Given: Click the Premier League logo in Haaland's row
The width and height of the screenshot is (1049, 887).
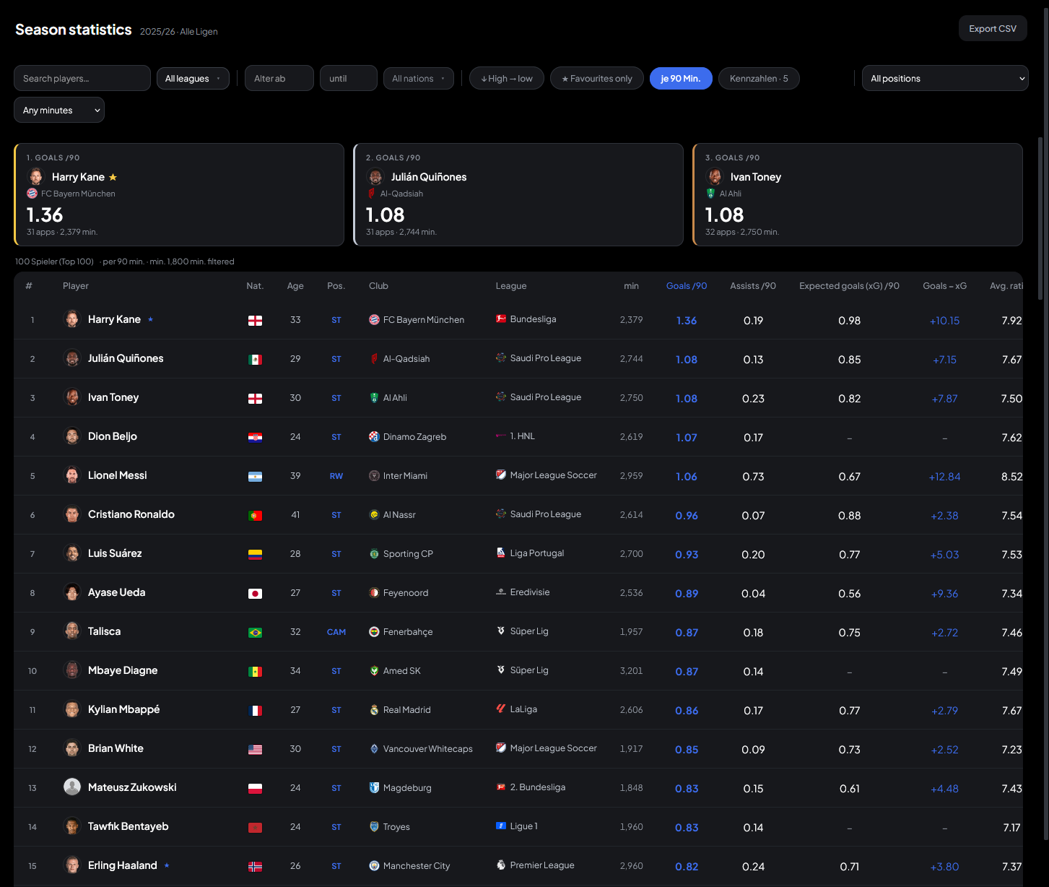Looking at the screenshot, I should pyautogui.click(x=501, y=865).
